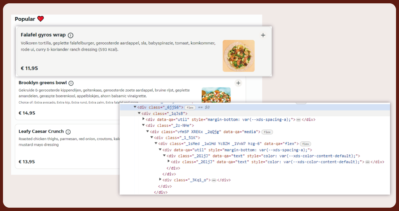Viewport: 399px width, 211px height.
Task: Add Brooklyn greens bowl using plus button
Action: (x=238, y=83)
